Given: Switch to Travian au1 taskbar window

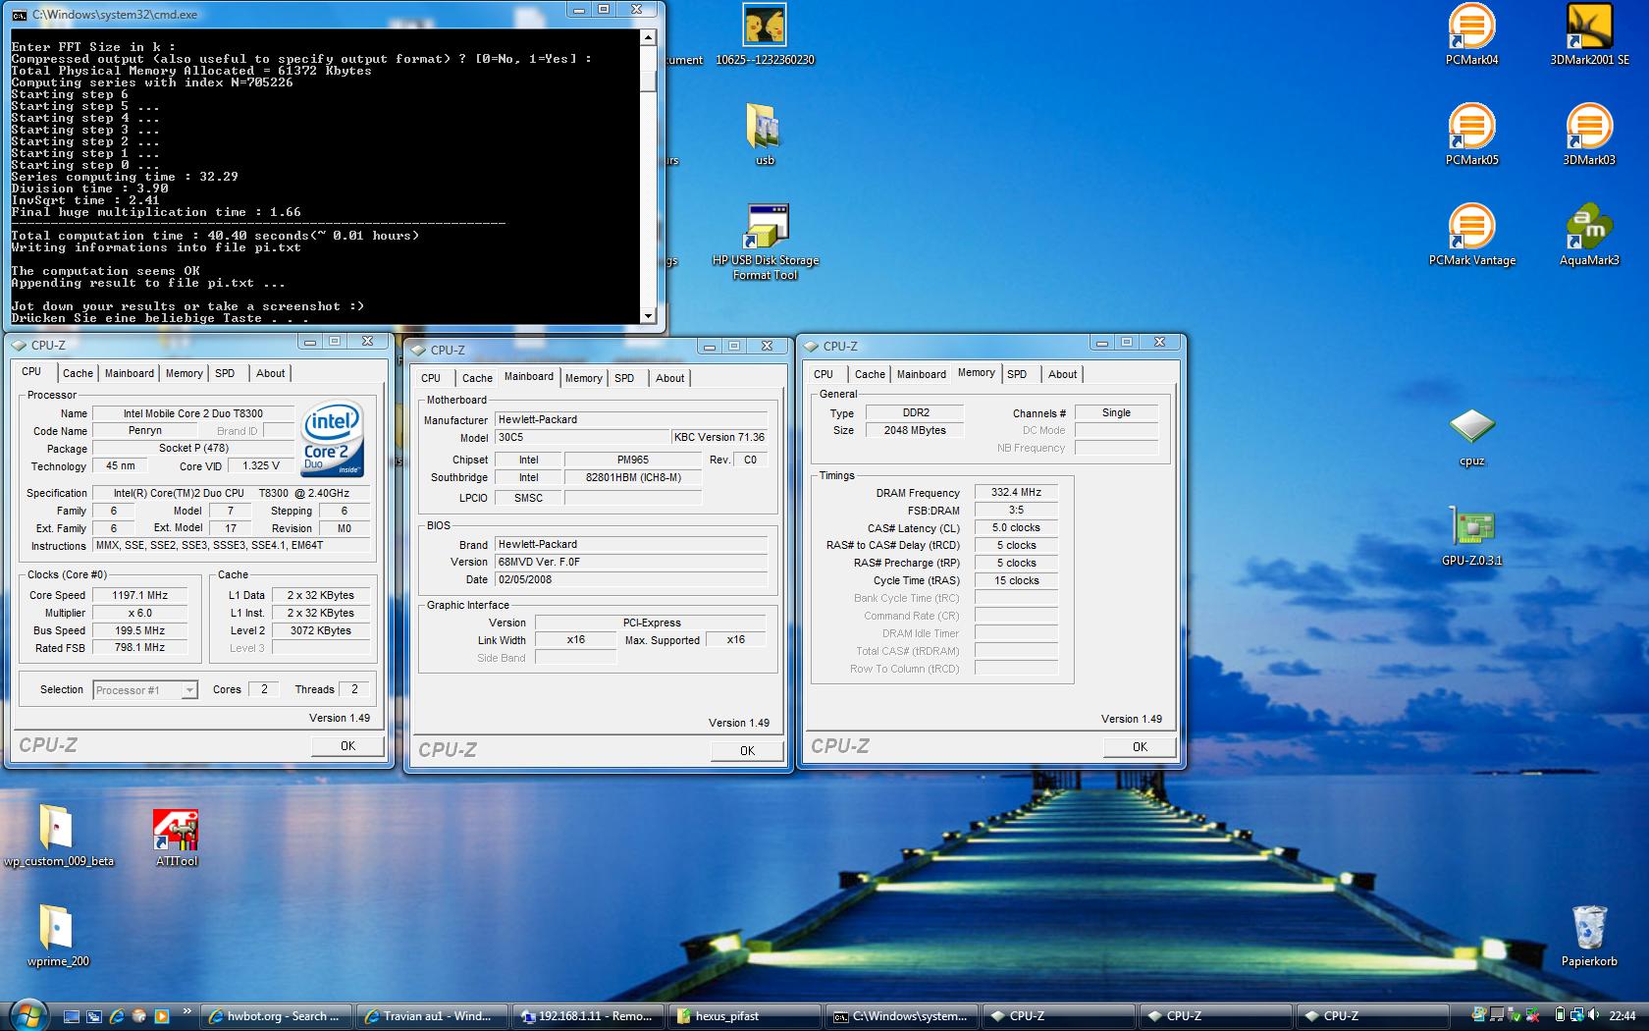Looking at the screenshot, I should click(433, 1016).
